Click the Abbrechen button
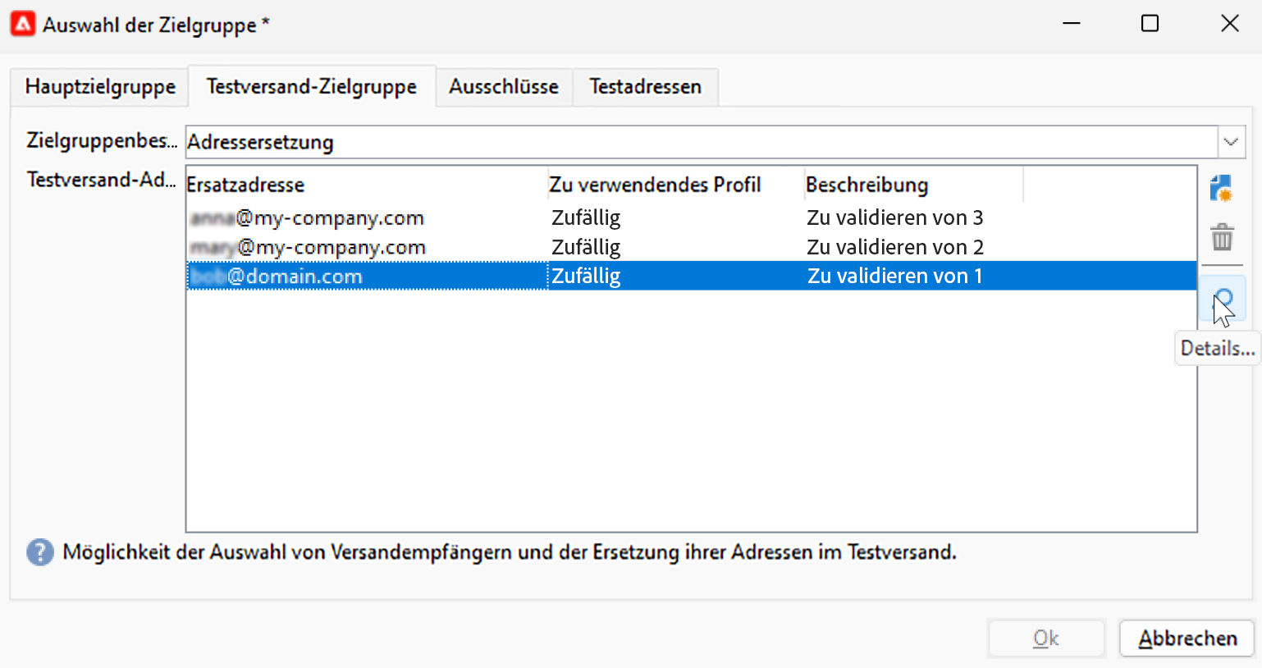The width and height of the screenshot is (1262, 668). tap(1187, 638)
